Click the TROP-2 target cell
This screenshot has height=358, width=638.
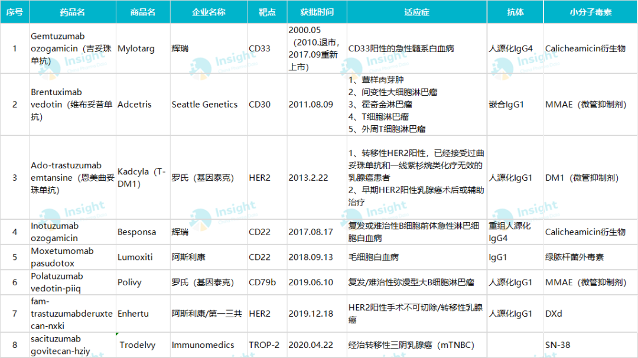(267, 345)
